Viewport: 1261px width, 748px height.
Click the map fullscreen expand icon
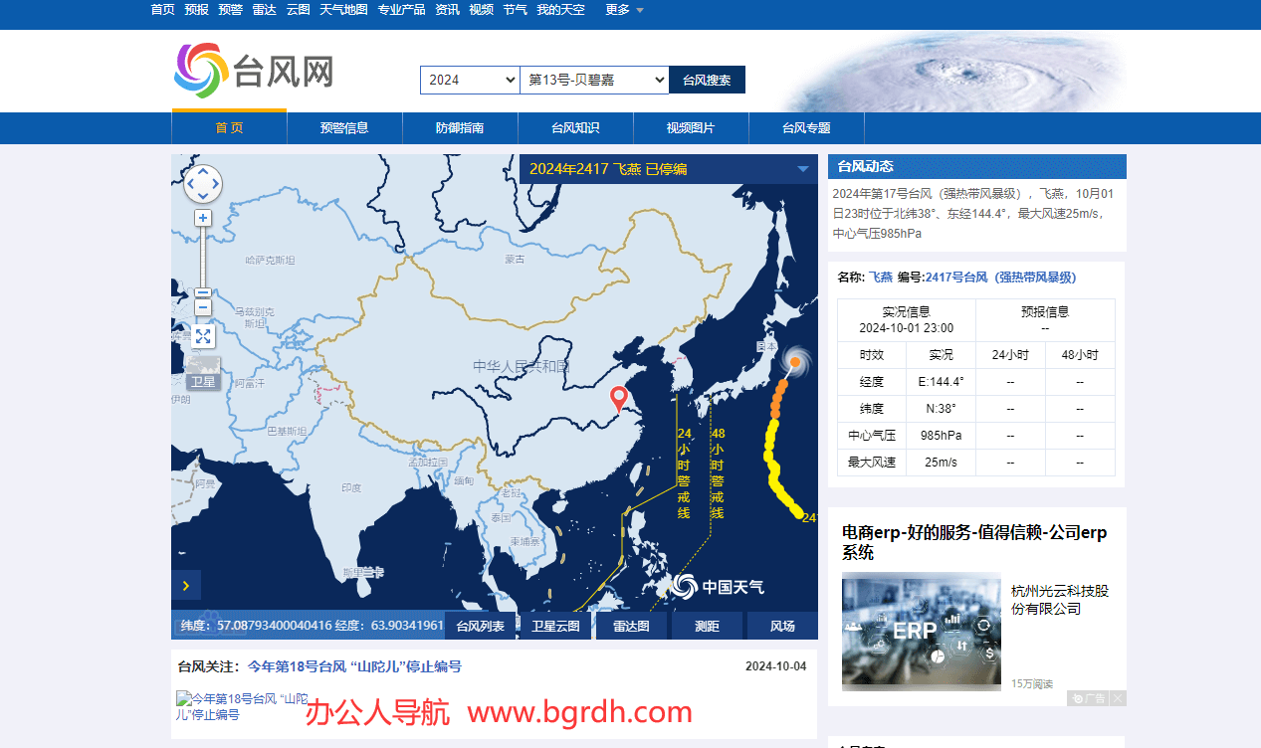[x=203, y=337]
